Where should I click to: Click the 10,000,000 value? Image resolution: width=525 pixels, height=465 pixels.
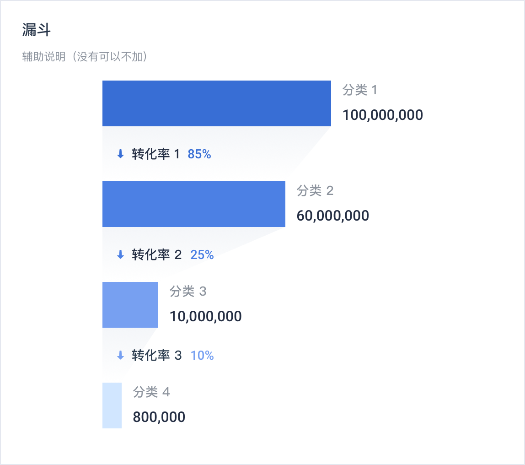pos(206,316)
